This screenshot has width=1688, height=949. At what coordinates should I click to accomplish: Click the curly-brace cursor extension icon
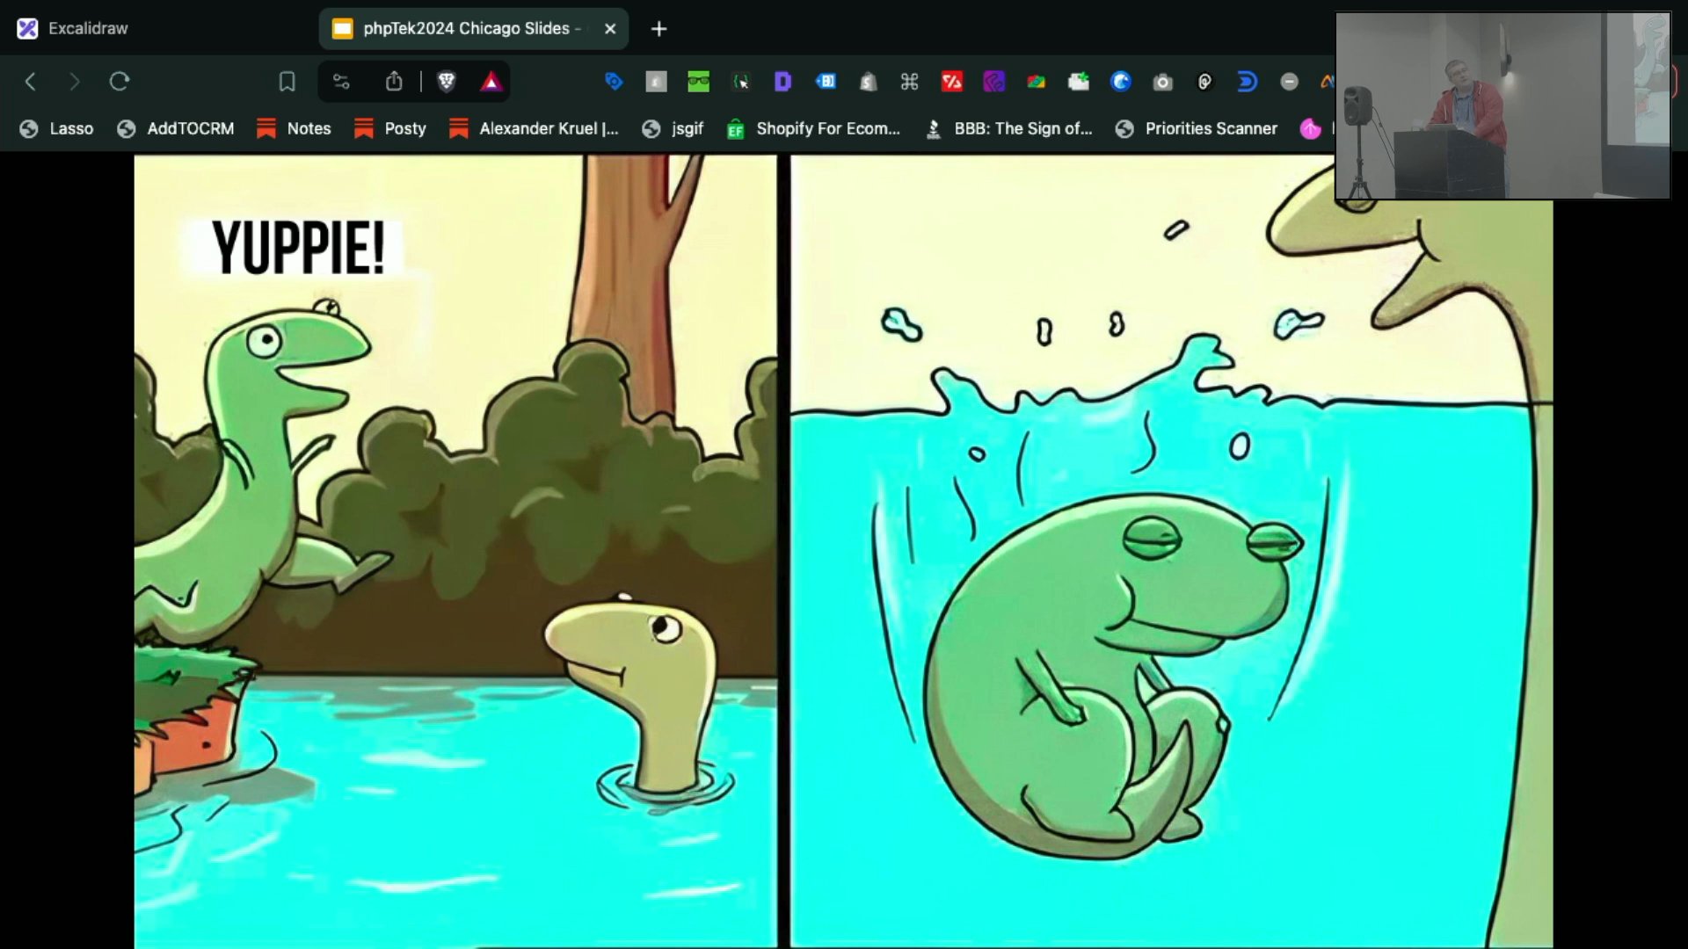coord(740,82)
